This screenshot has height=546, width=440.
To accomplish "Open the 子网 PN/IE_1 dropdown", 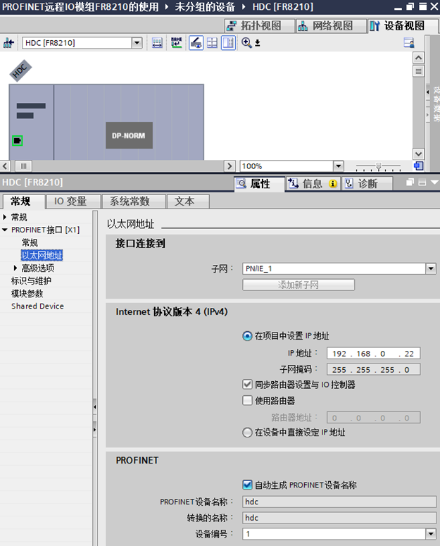I will point(431,268).
